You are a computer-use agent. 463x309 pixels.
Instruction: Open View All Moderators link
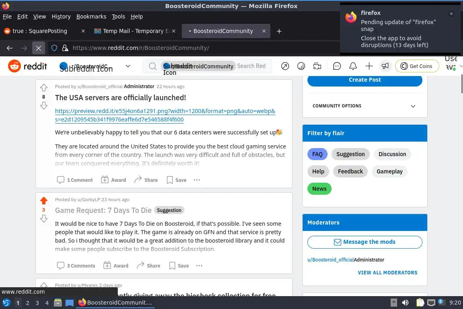click(x=387, y=273)
